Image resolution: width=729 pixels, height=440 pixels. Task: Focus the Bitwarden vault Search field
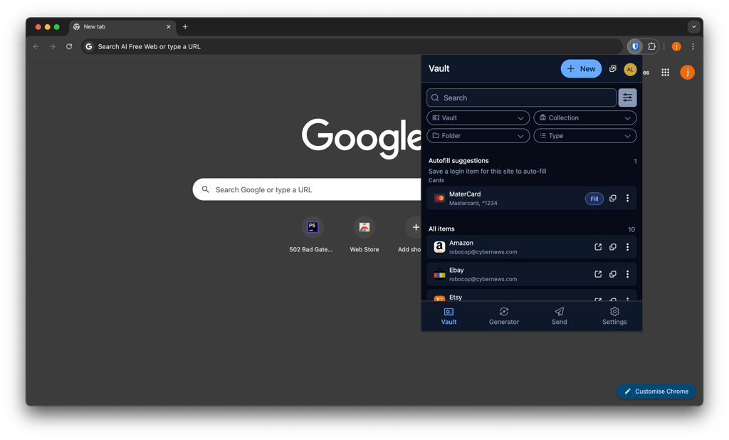(521, 98)
